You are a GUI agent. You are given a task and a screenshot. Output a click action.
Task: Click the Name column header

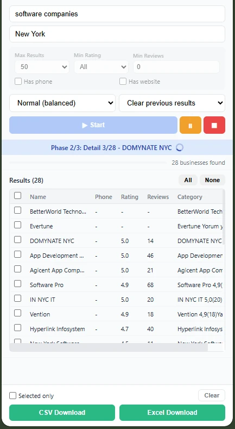(x=38, y=197)
